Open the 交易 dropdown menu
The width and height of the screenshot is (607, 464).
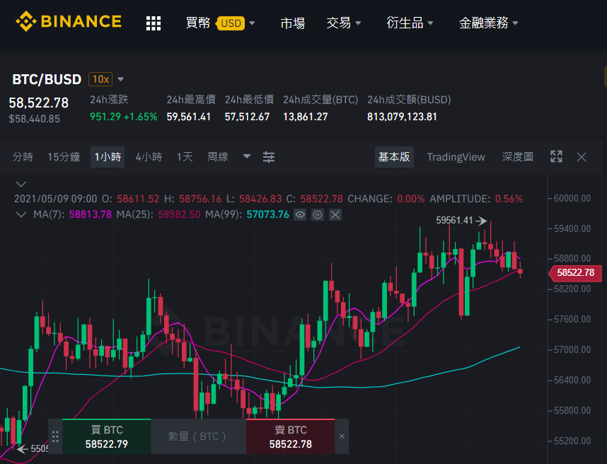343,23
